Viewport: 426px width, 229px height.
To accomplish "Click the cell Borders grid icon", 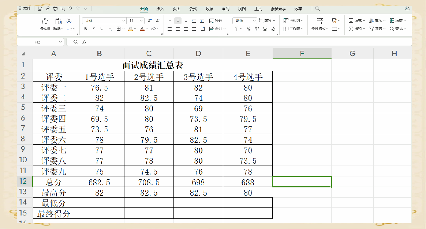I will (119, 29).
